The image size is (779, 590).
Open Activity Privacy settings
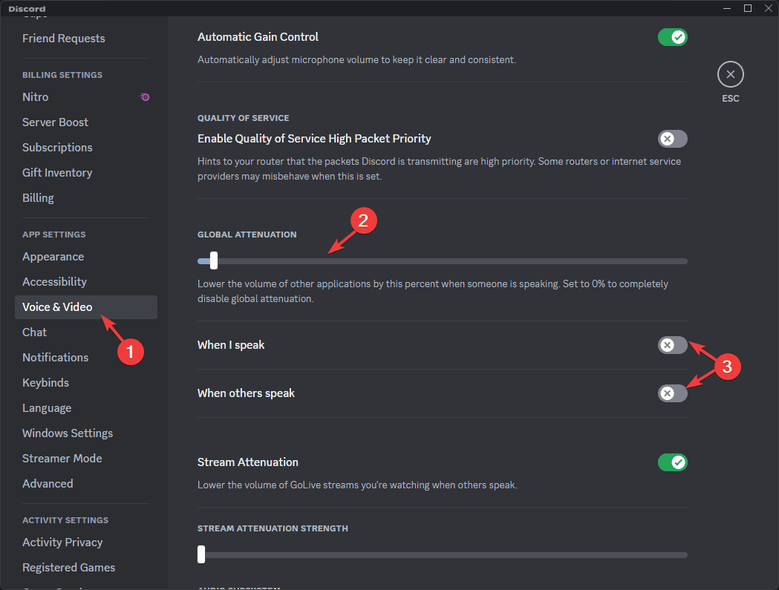click(x=62, y=542)
